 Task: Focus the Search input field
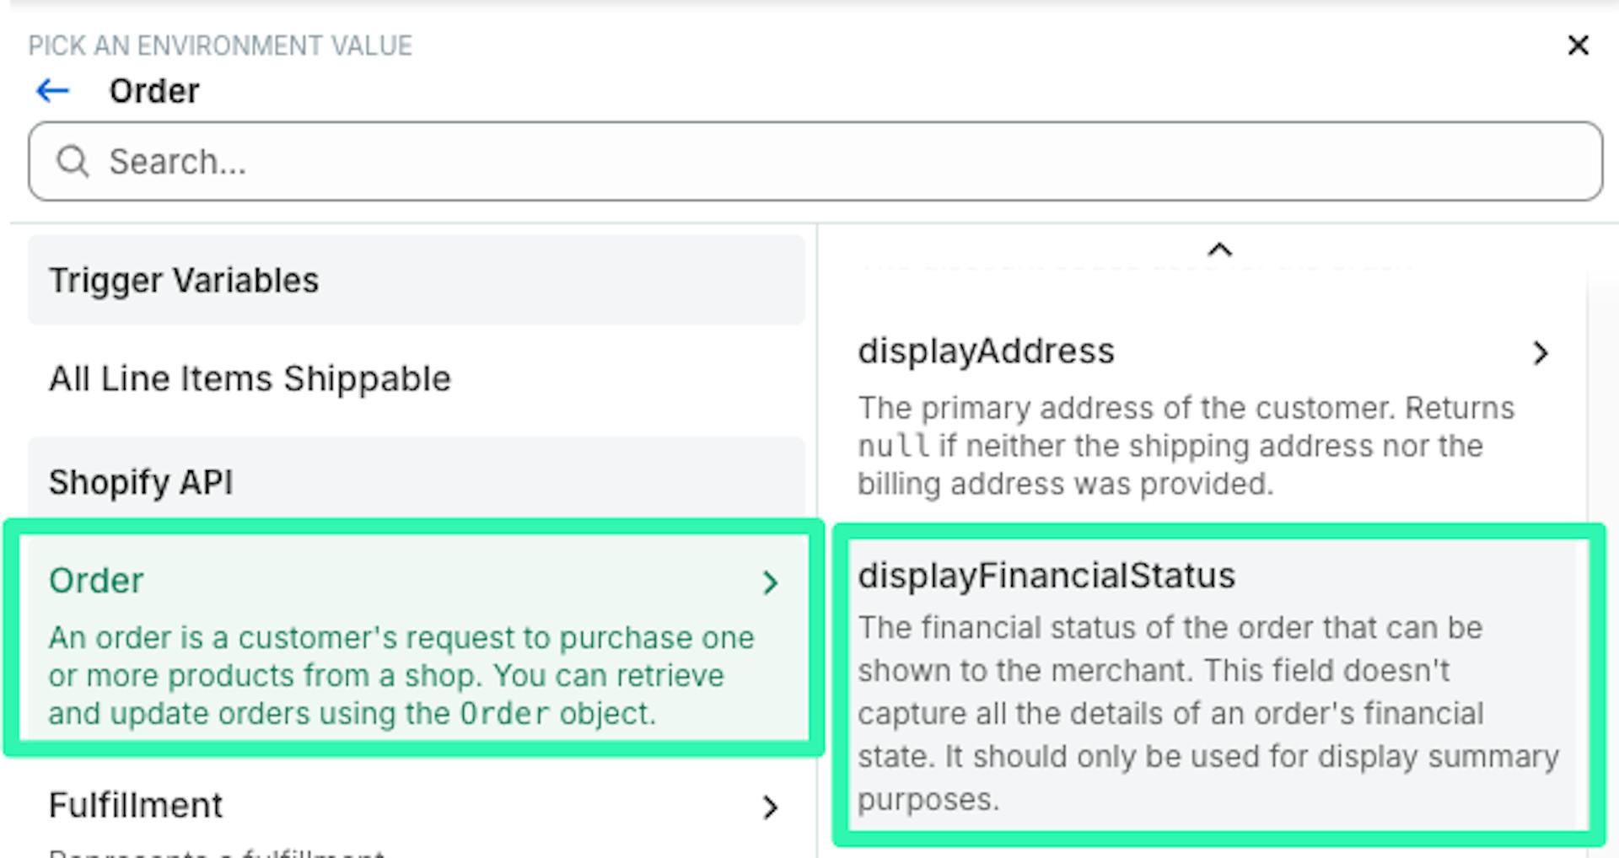tap(843, 161)
